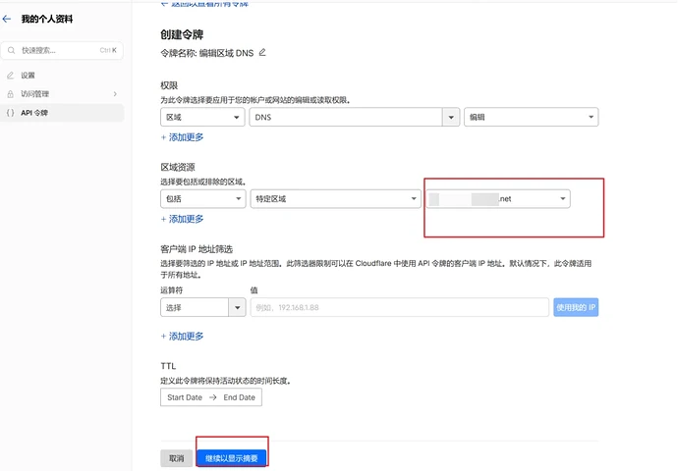Screen dimensions: 678x471
Task: Click the 客户端 IP 地址筛选 title
Action: 197,249
